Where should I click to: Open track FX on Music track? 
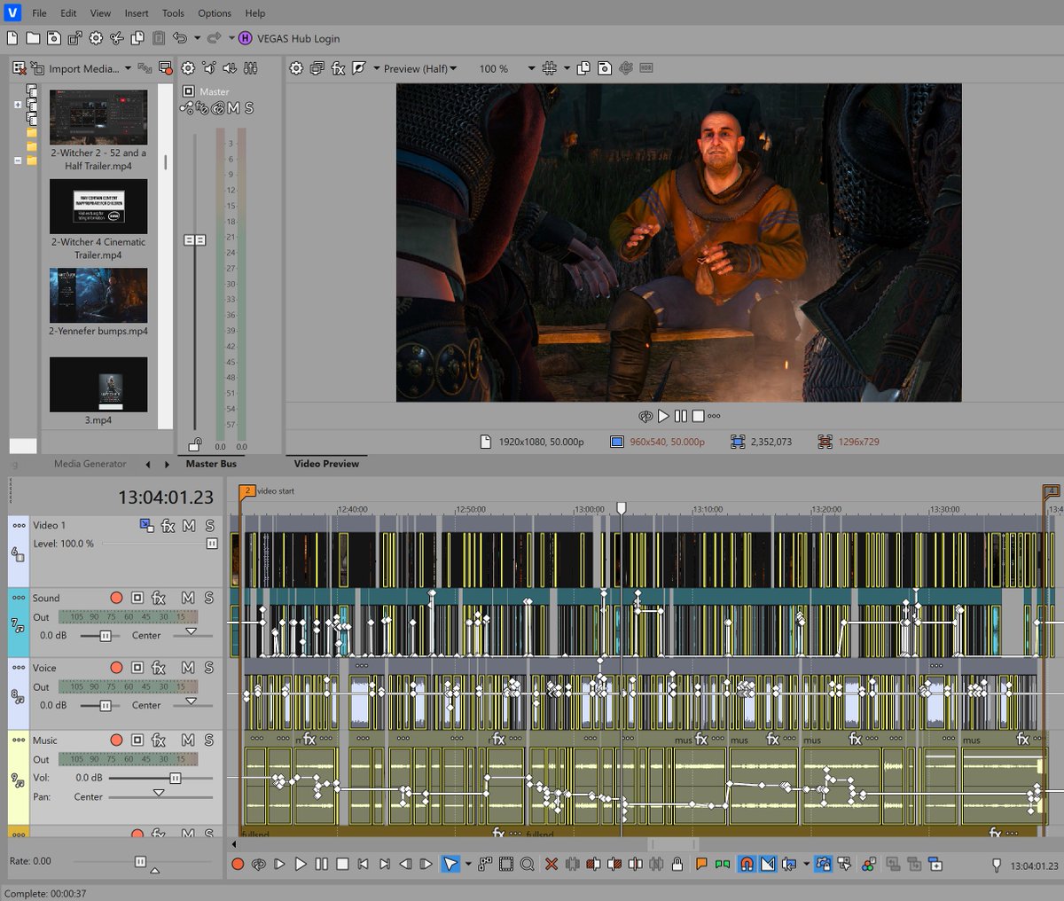159,740
